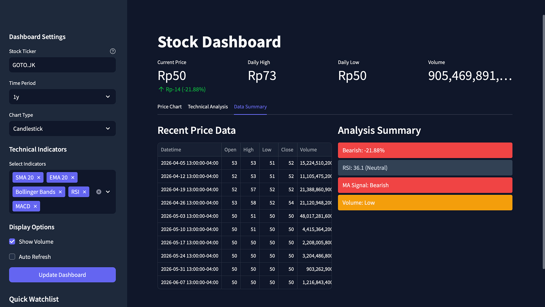Remove the Bollinger Bands indicator tag
545x307 pixels.
pos(60,192)
